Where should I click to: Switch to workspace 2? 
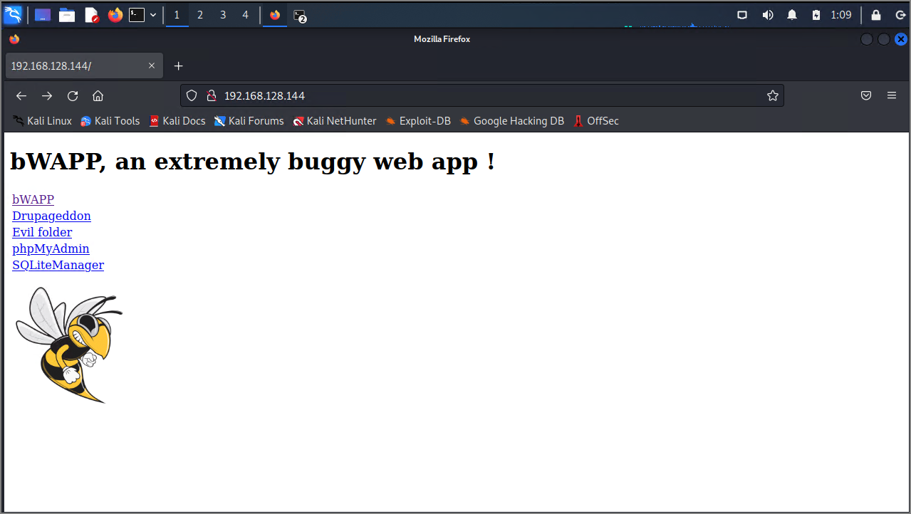coord(200,14)
